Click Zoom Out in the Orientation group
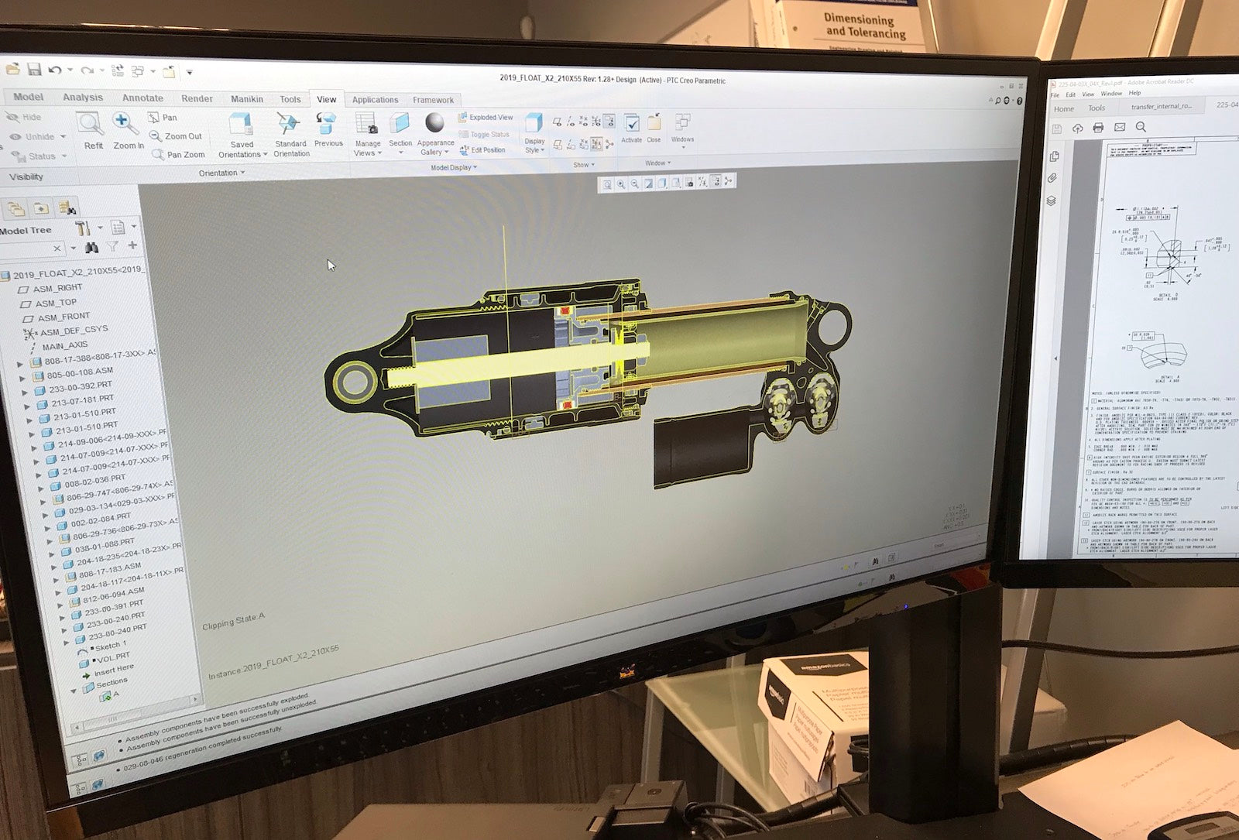The width and height of the screenshot is (1239, 840). (x=176, y=135)
